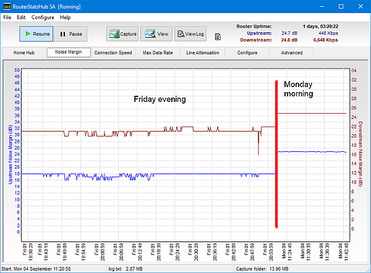Select the Noise Margin tab
The height and width of the screenshot is (273, 371).
pos(69,53)
